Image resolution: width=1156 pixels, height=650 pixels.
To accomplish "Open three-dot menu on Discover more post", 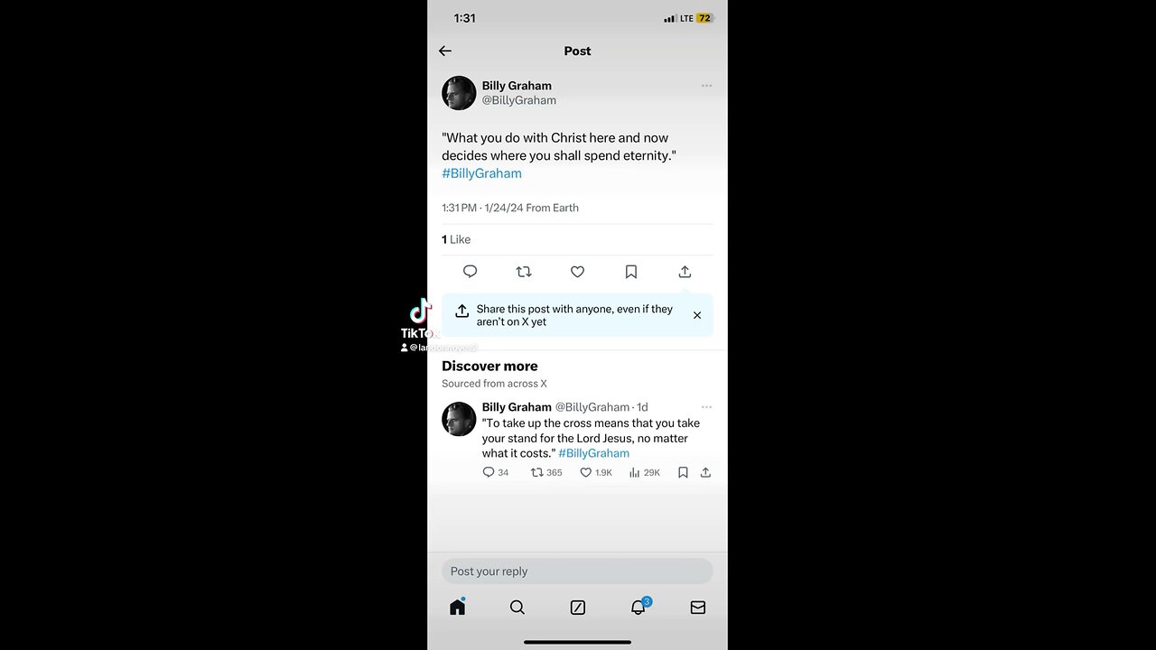I will point(706,407).
